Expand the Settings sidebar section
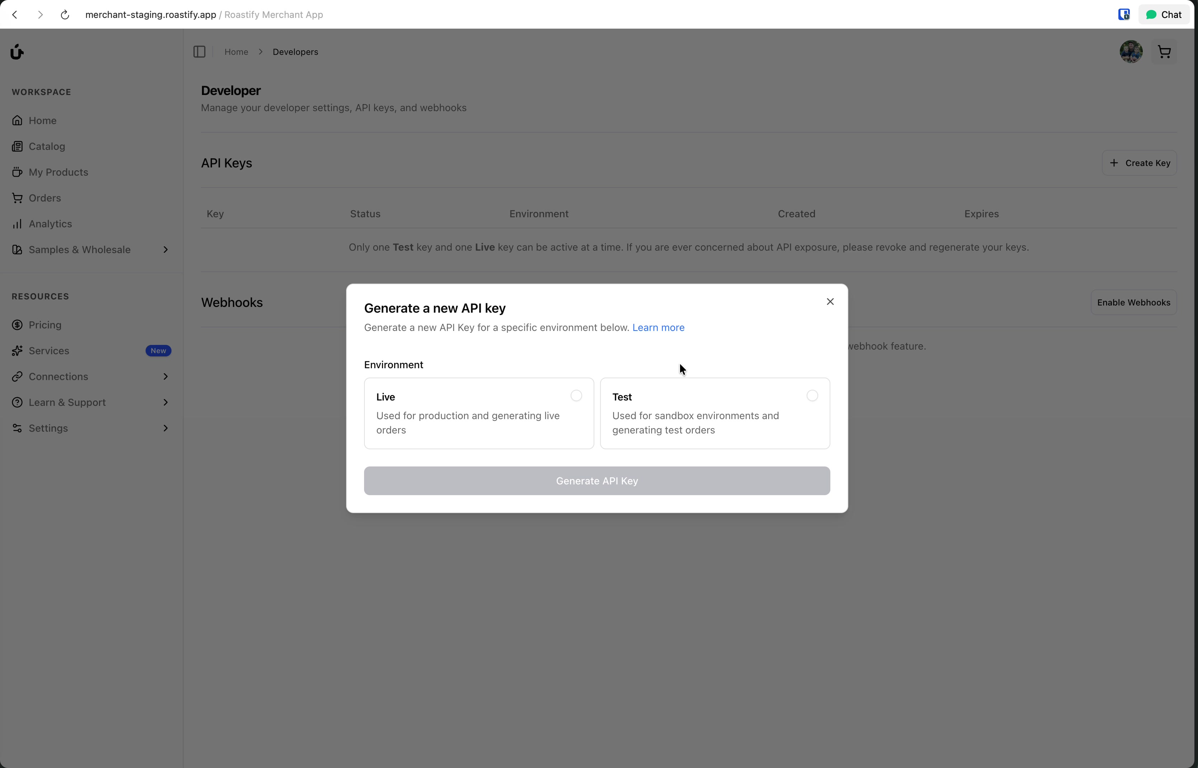 click(x=166, y=428)
